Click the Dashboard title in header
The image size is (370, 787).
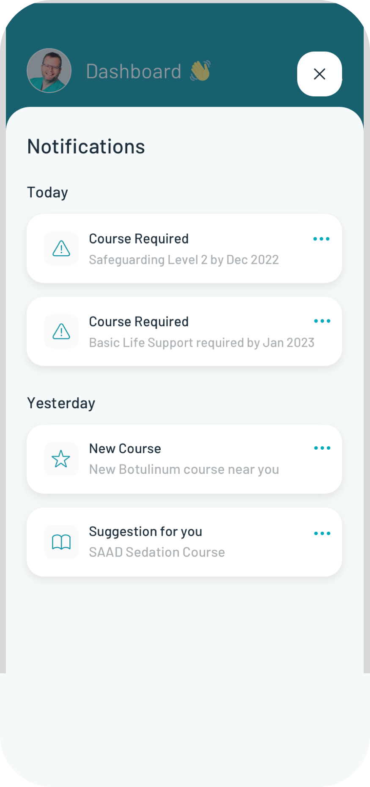point(134,71)
